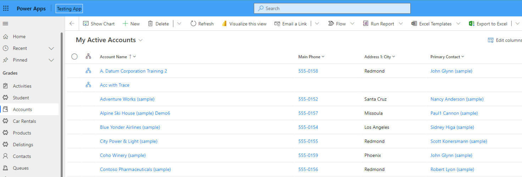Expand the My Active Accounts view selector
This screenshot has height=177, width=522.
tap(140, 40)
